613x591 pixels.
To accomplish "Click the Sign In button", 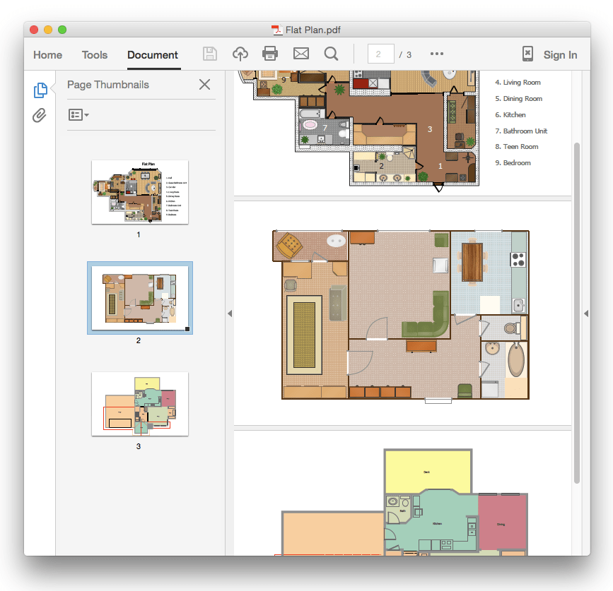I will click(560, 54).
